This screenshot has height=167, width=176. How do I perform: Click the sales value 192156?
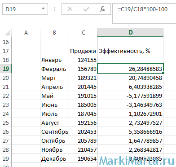pos(83,123)
